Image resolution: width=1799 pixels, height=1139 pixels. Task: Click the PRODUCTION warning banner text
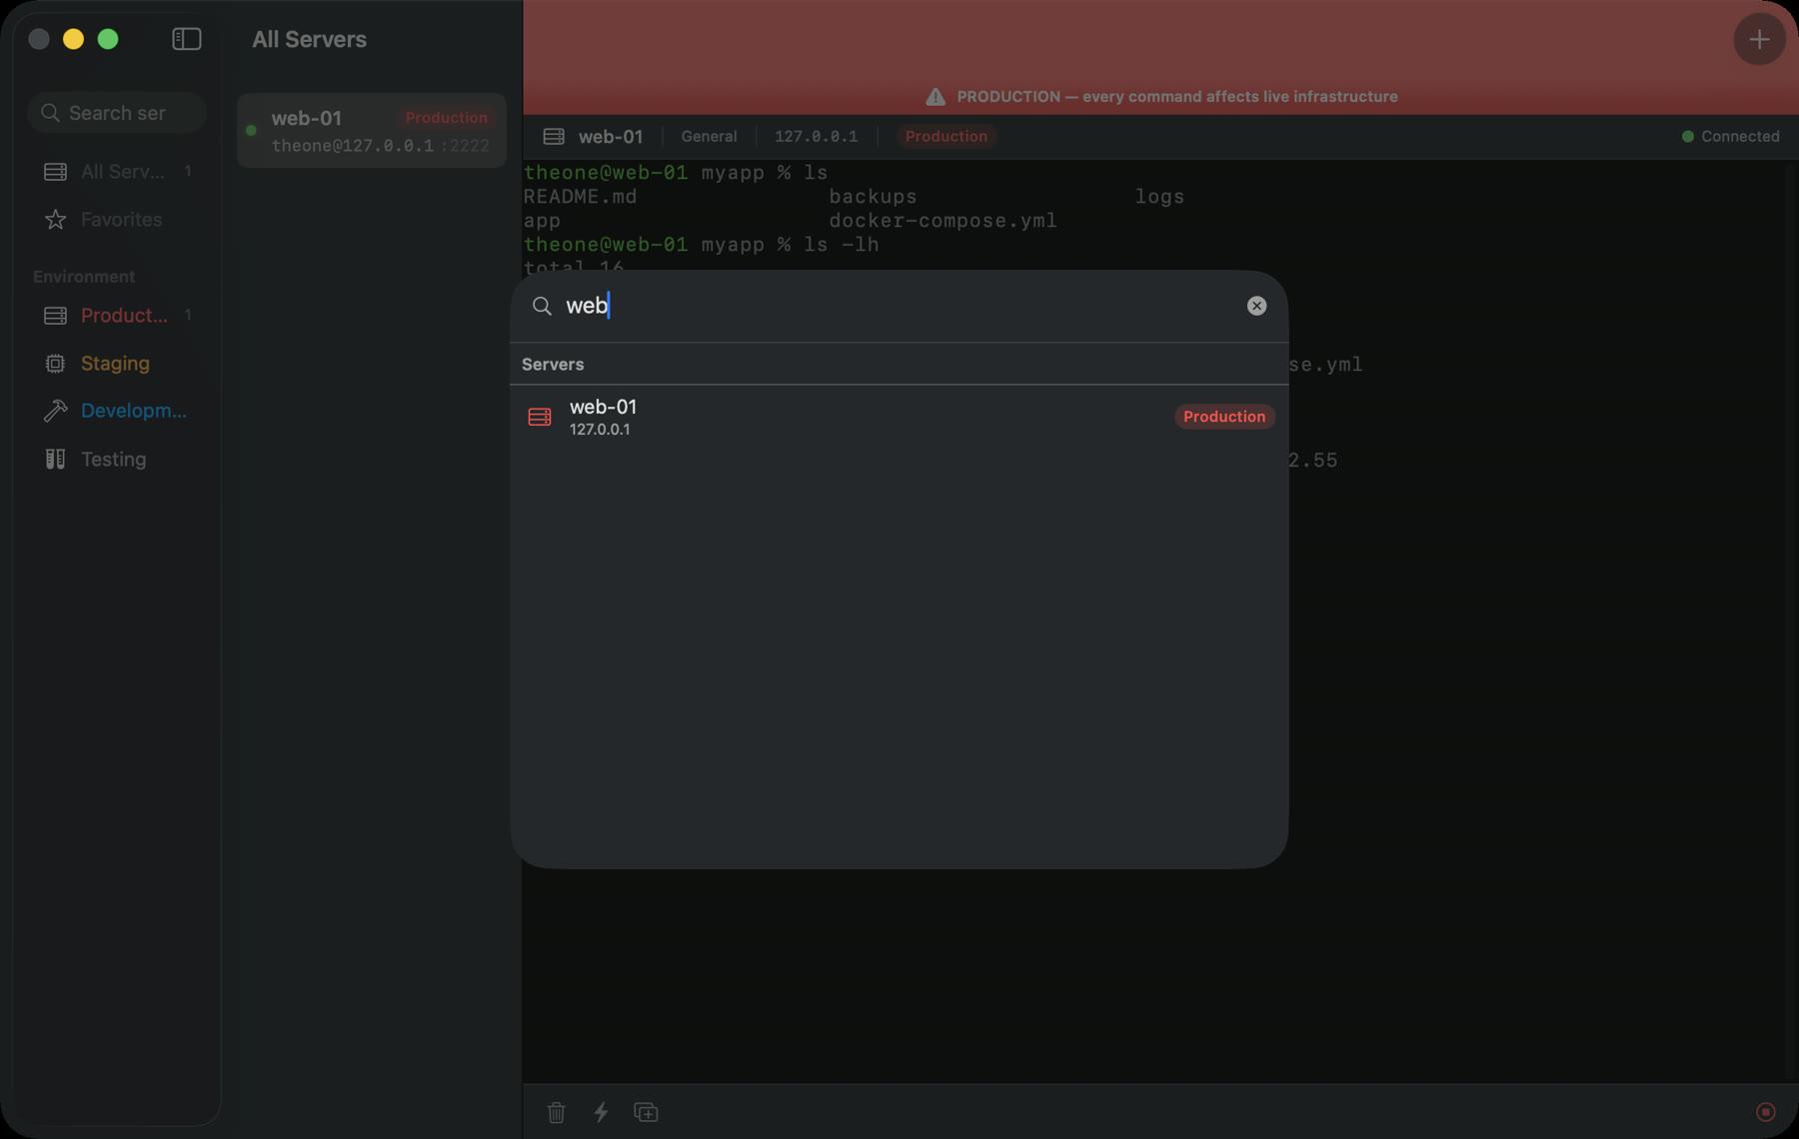click(x=1176, y=97)
